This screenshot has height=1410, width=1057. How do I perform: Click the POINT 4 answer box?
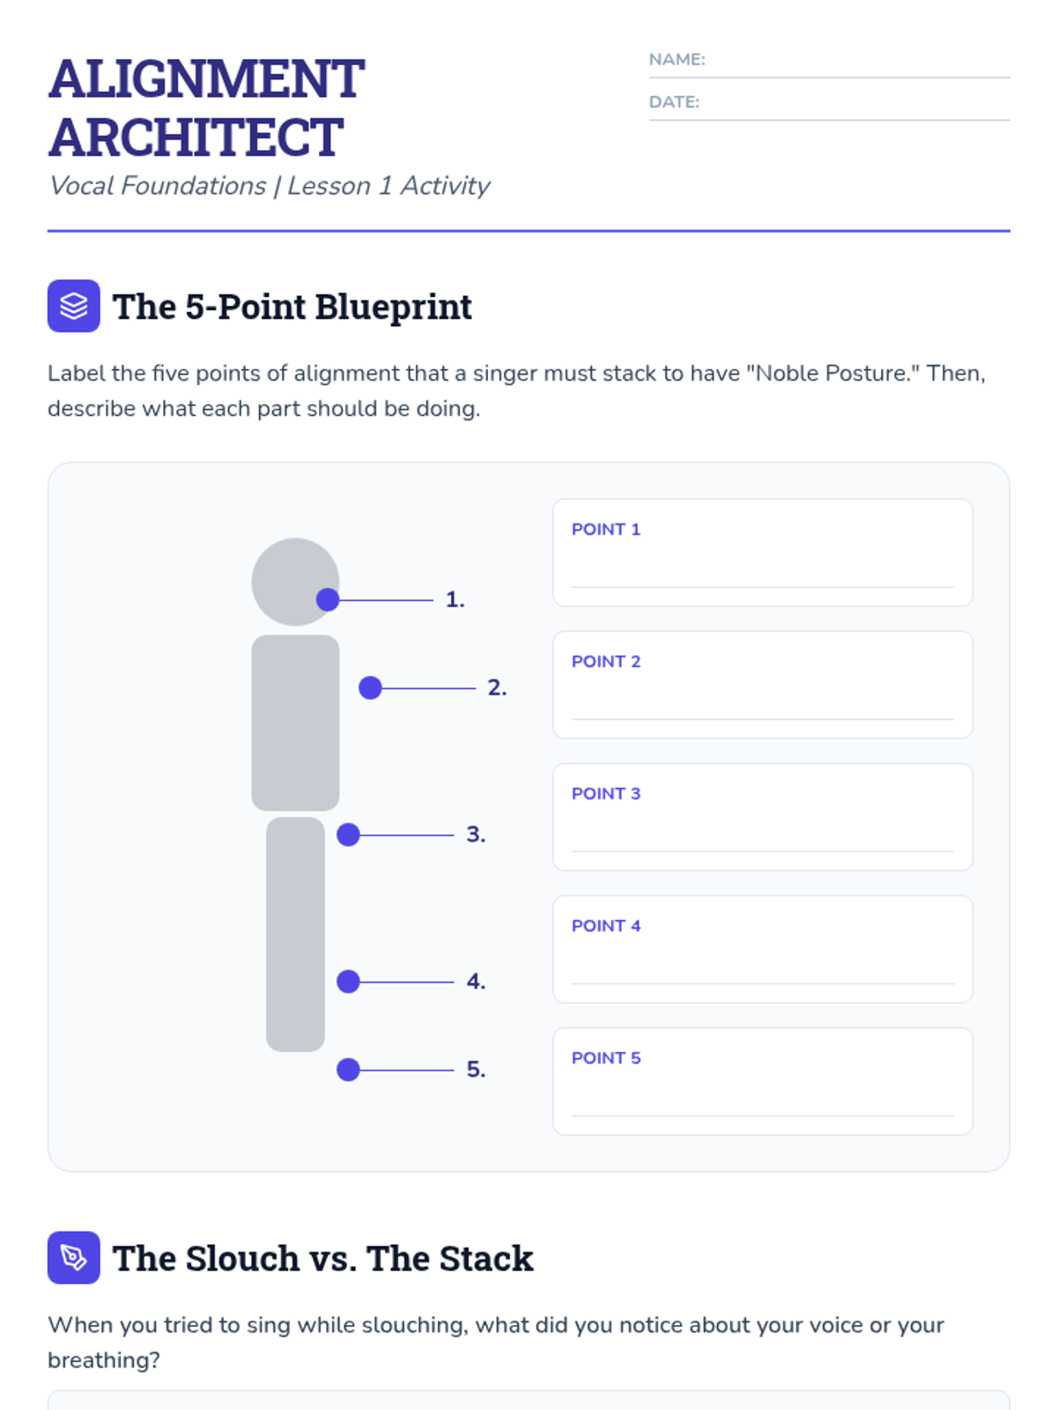coord(763,949)
